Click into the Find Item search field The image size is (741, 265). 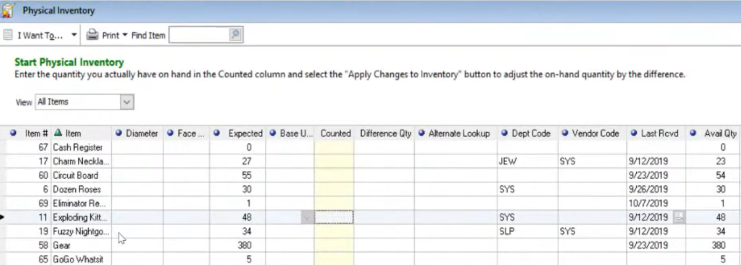[x=199, y=35]
